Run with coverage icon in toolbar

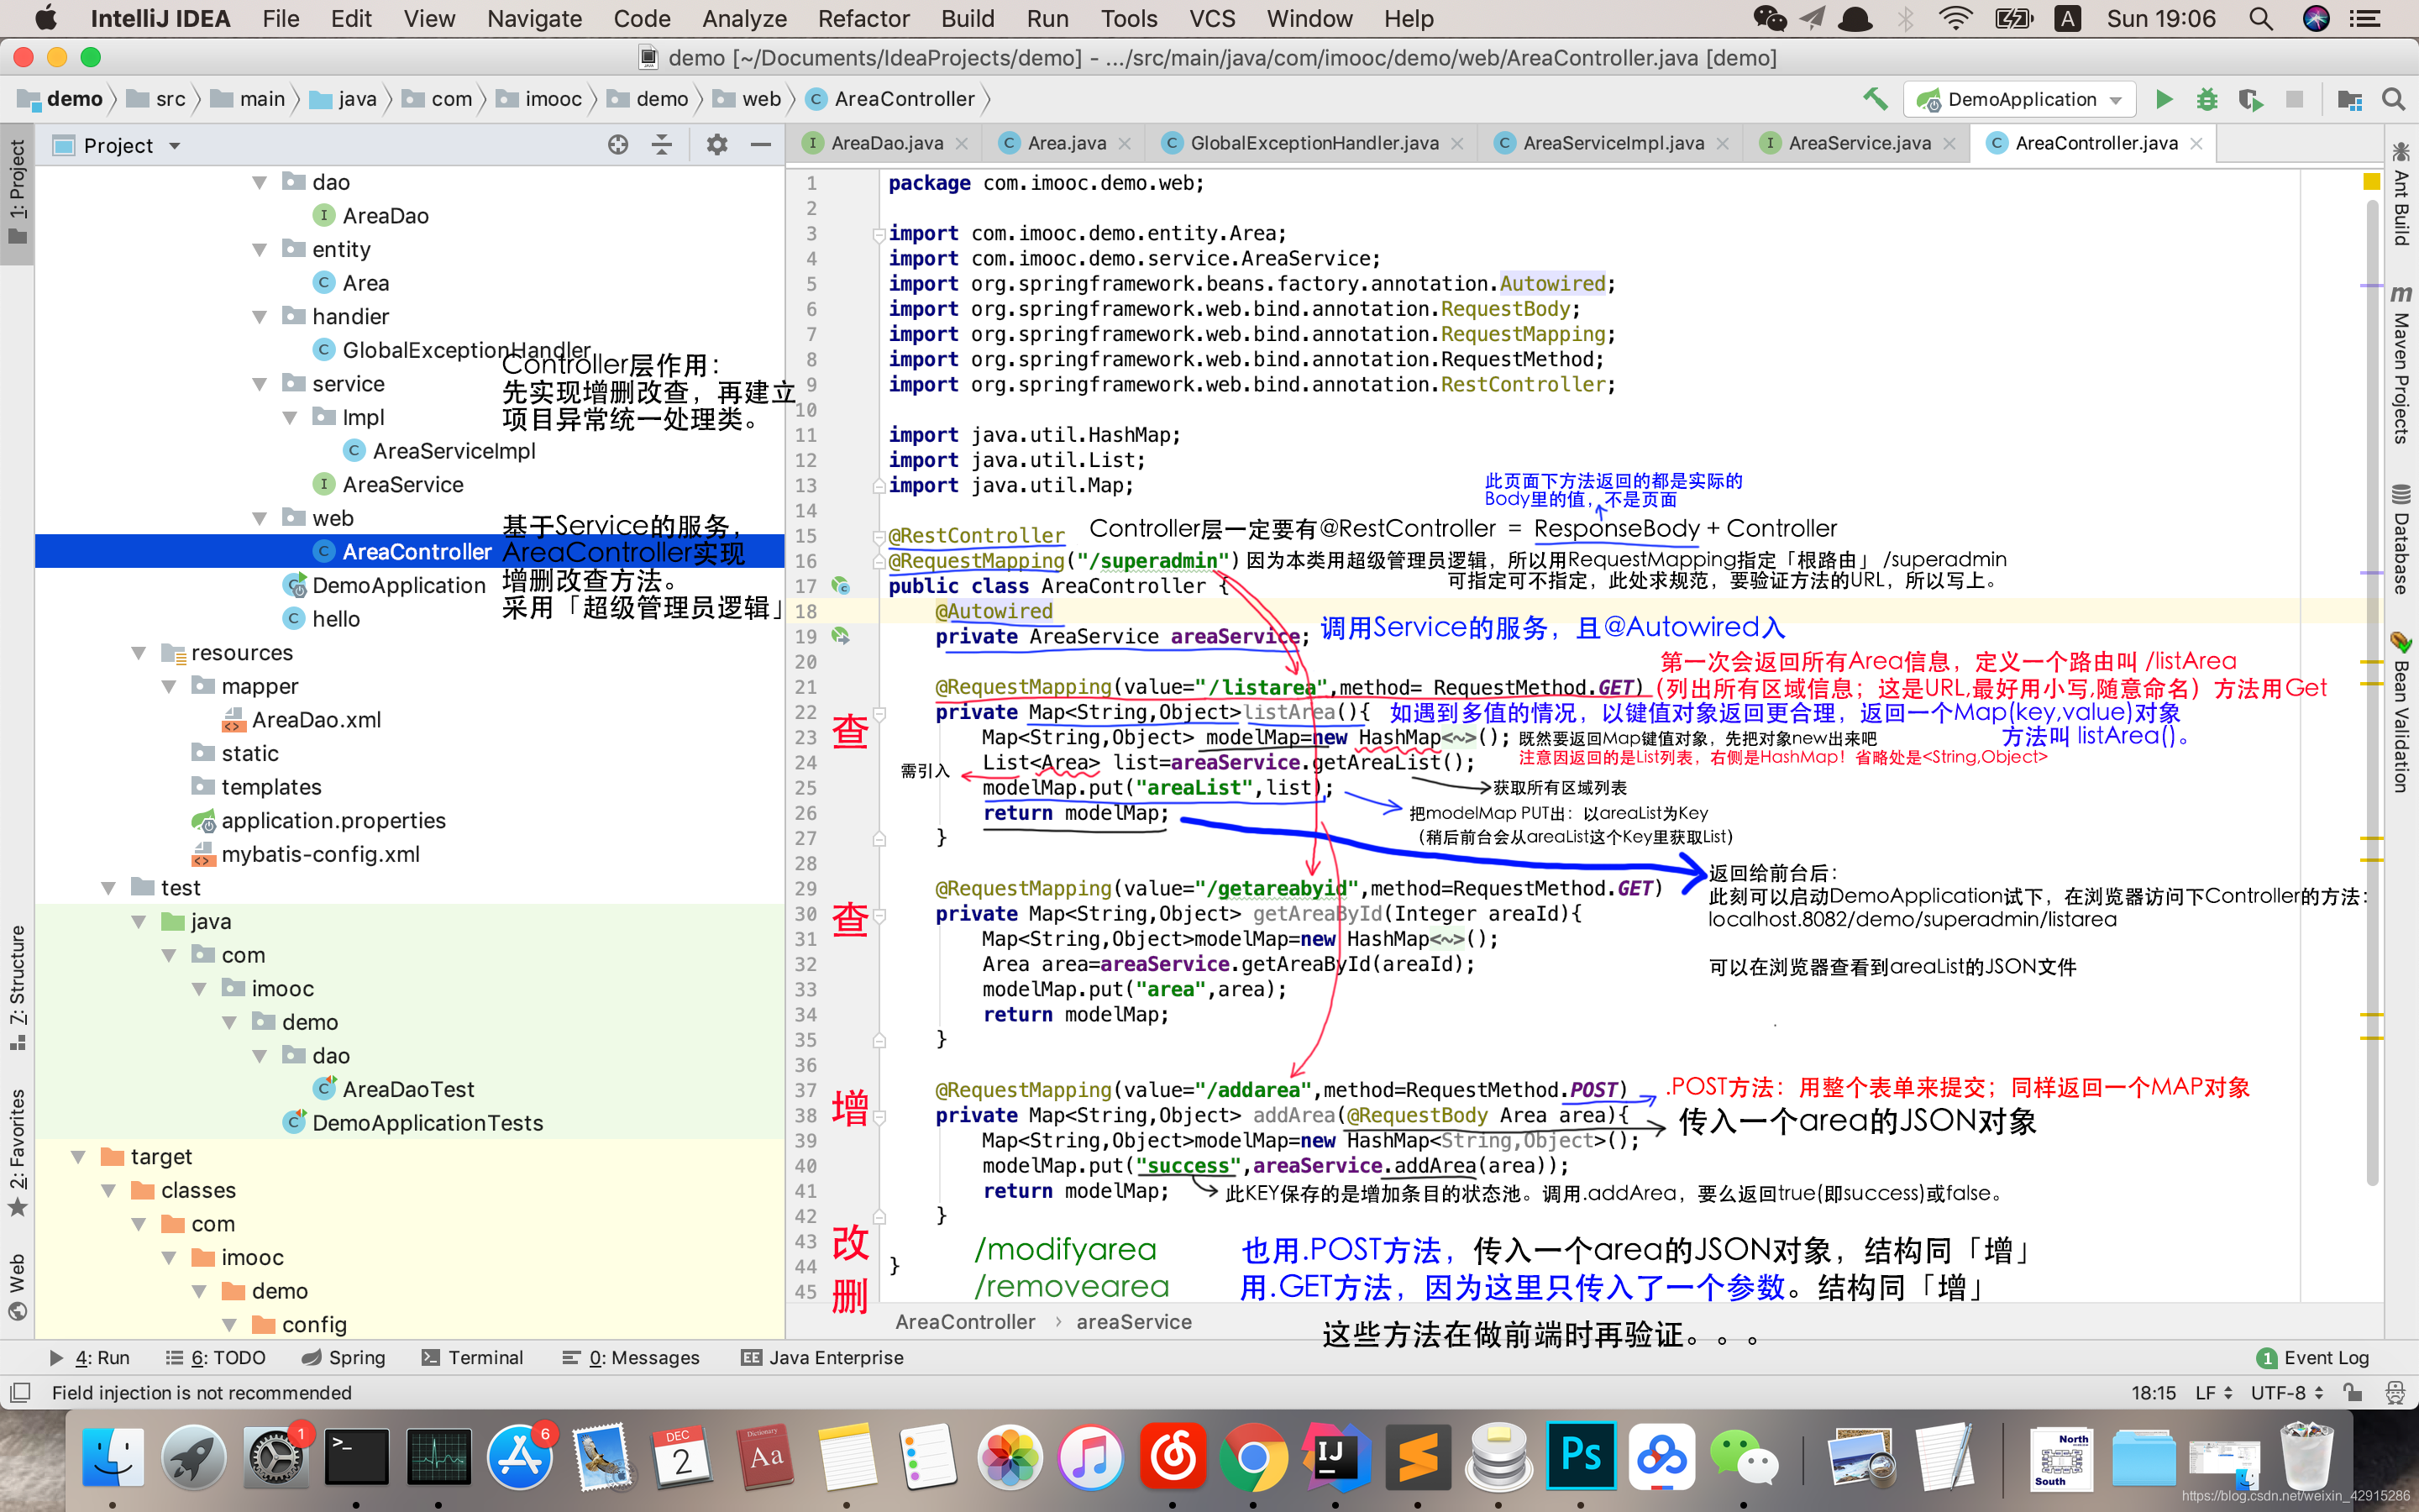[x=2250, y=99]
